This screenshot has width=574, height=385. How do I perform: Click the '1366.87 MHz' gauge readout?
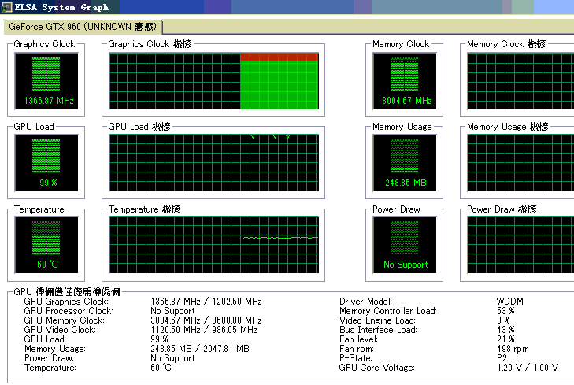49,101
